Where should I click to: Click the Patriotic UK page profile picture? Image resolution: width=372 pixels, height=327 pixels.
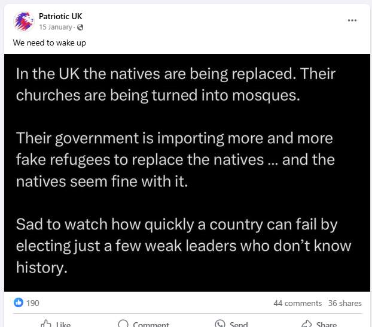(x=23, y=22)
